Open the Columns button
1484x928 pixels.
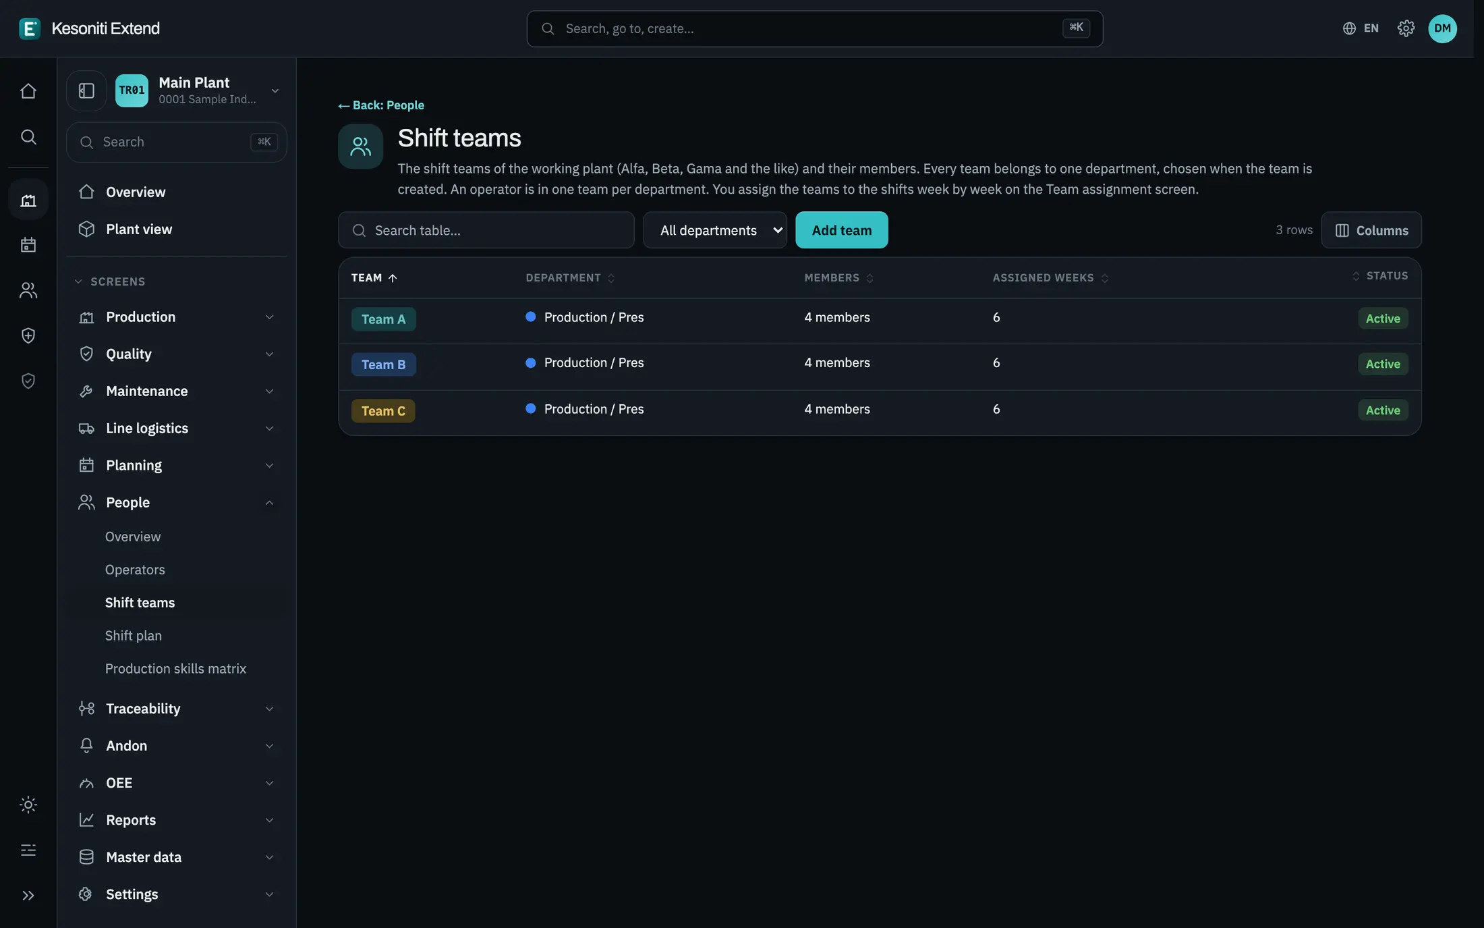coord(1371,230)
